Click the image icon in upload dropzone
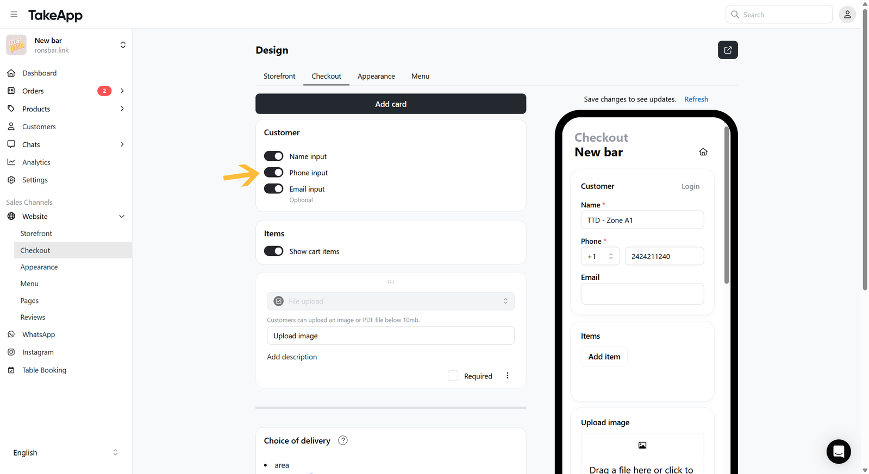Screen dimensions: 869x474 click(x=642, y=445)
